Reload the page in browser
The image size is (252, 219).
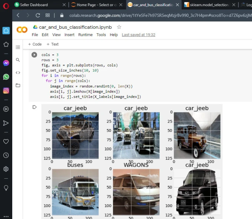37,15
